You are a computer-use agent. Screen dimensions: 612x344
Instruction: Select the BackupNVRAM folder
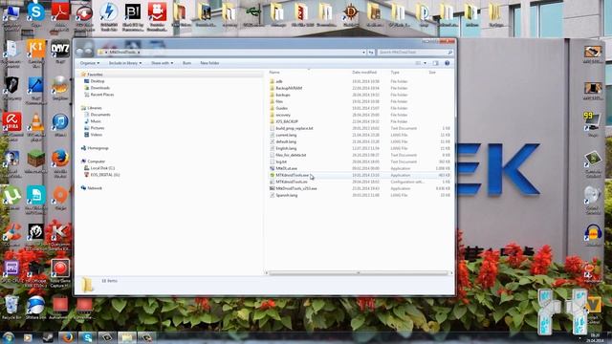(289, 88)
